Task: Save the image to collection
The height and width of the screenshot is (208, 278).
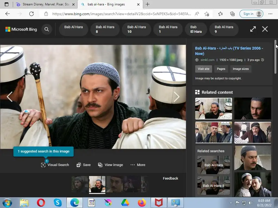Action: click(84, 165)
